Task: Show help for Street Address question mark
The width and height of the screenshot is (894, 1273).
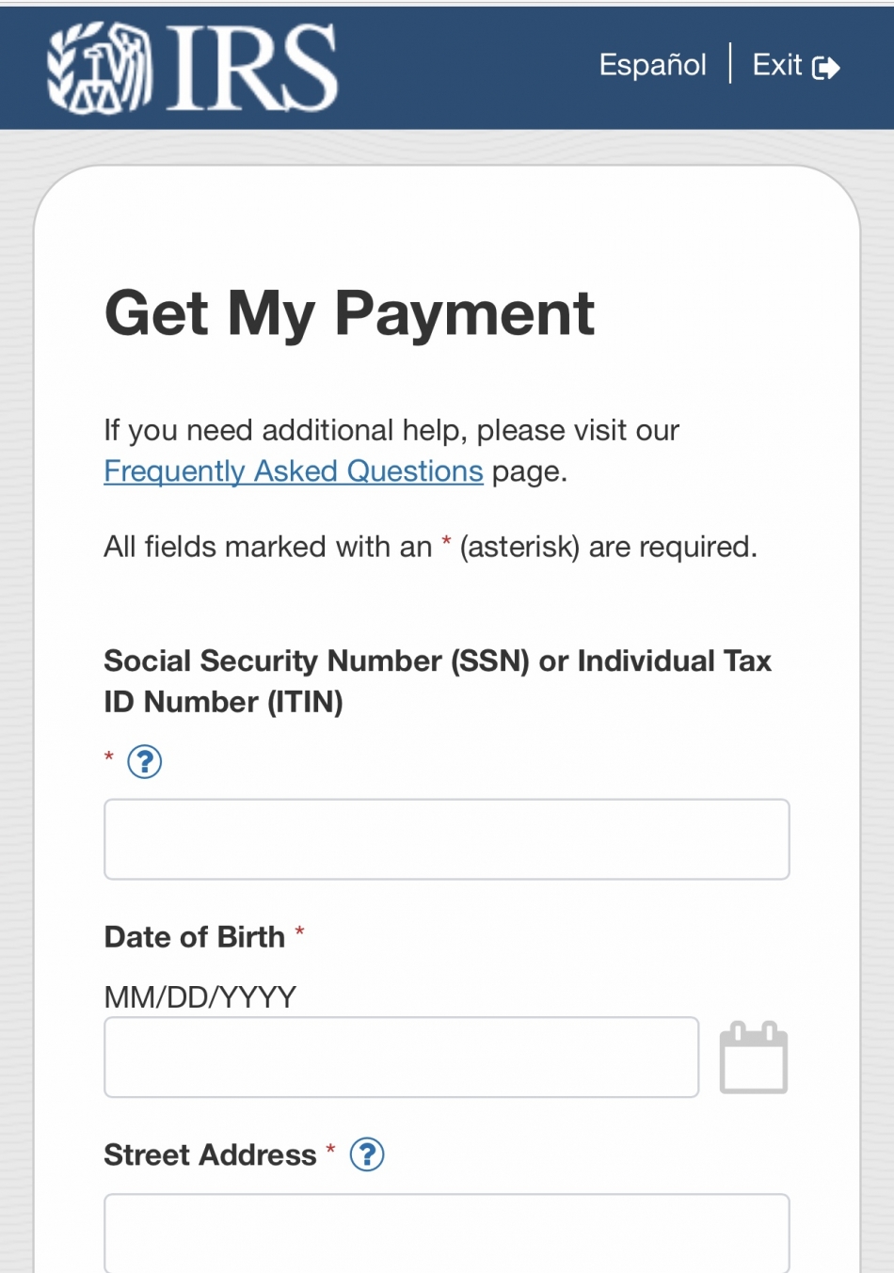Action: pos(367,1154)
